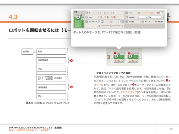Click the power icon on block 2
The width and height of the screenshot is (179, 134).
click(x=133, y=61)
